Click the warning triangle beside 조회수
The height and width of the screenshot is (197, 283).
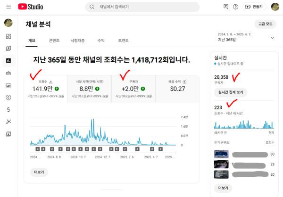coord(51,82)
